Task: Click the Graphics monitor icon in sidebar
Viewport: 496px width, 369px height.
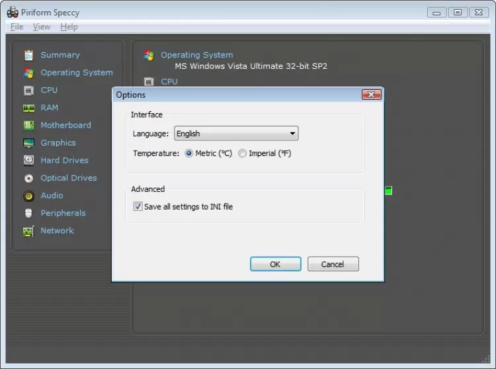Action: coord(28,143)
